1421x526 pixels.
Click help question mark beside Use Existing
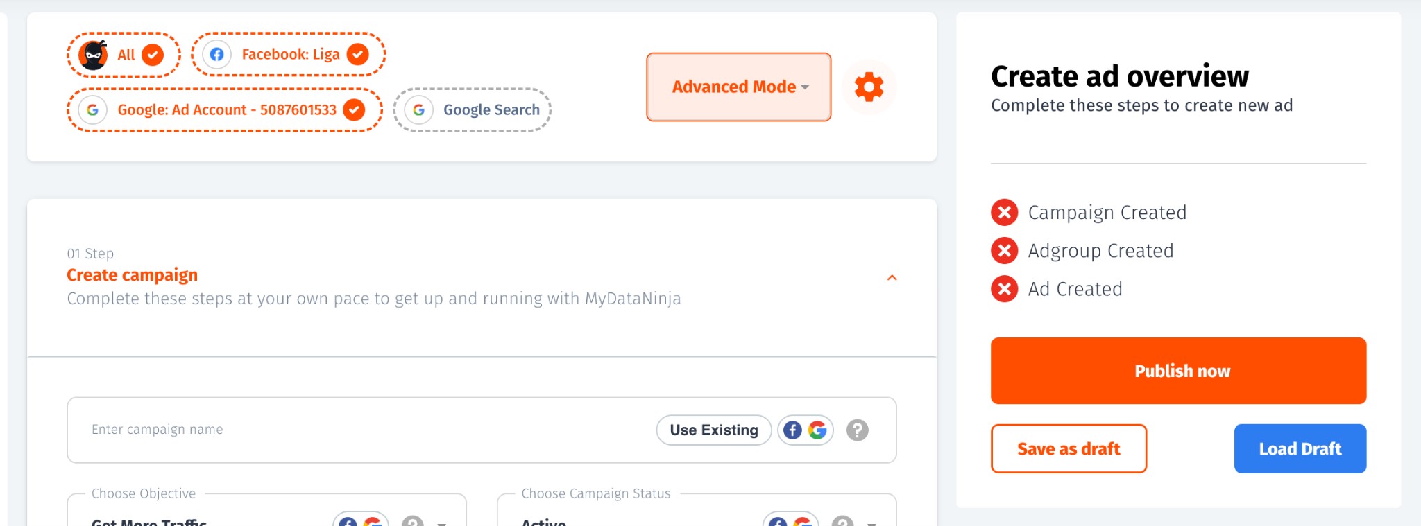click(858, 430)
